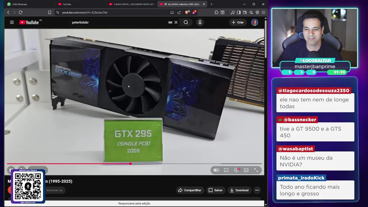Image resolution: width=368 pixels, height=207 pixels.
Task: Open the more actions three-dot menu
Action: (257, 190)
